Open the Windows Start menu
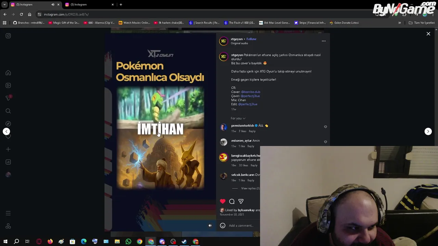438x246 pixels. click(5, 242)
